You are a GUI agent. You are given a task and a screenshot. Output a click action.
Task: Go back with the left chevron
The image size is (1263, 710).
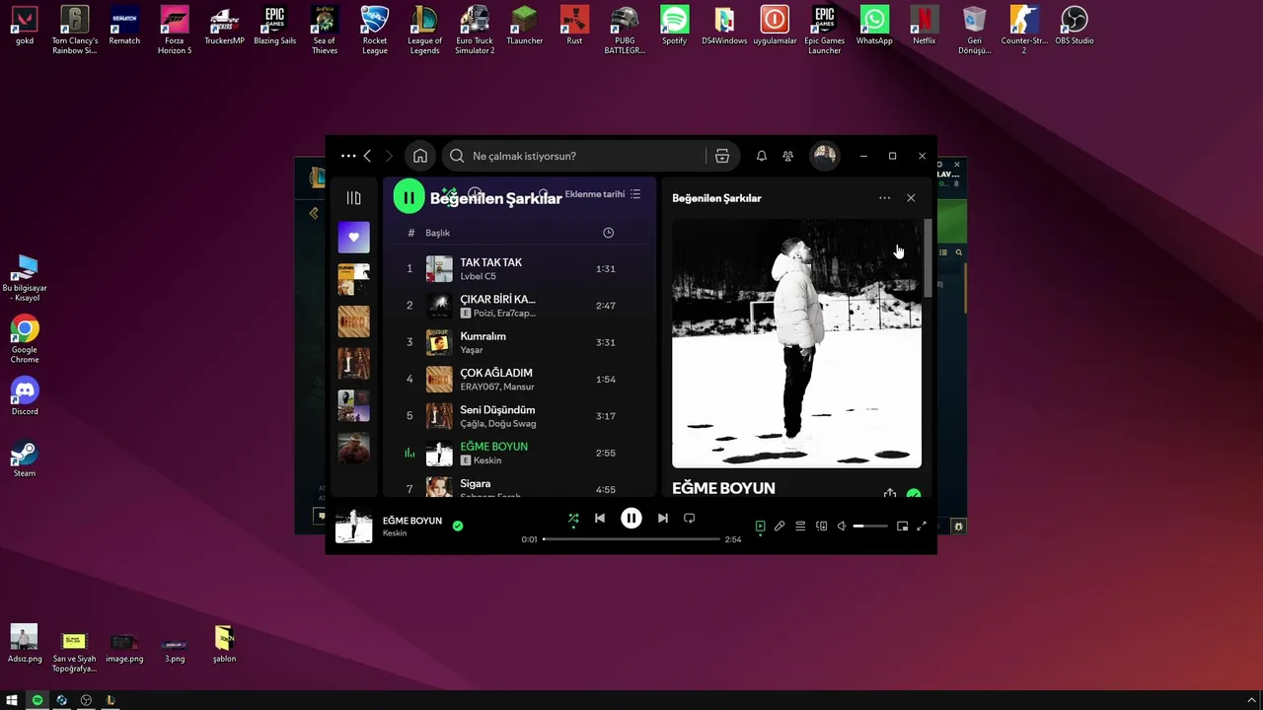pyautogui.click(x=367, y=156)
